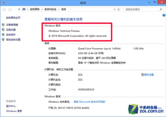Open 控制面板主页 link
This screenshot has width=166, height=117.
pyautogui.click(x=13, y=18)
